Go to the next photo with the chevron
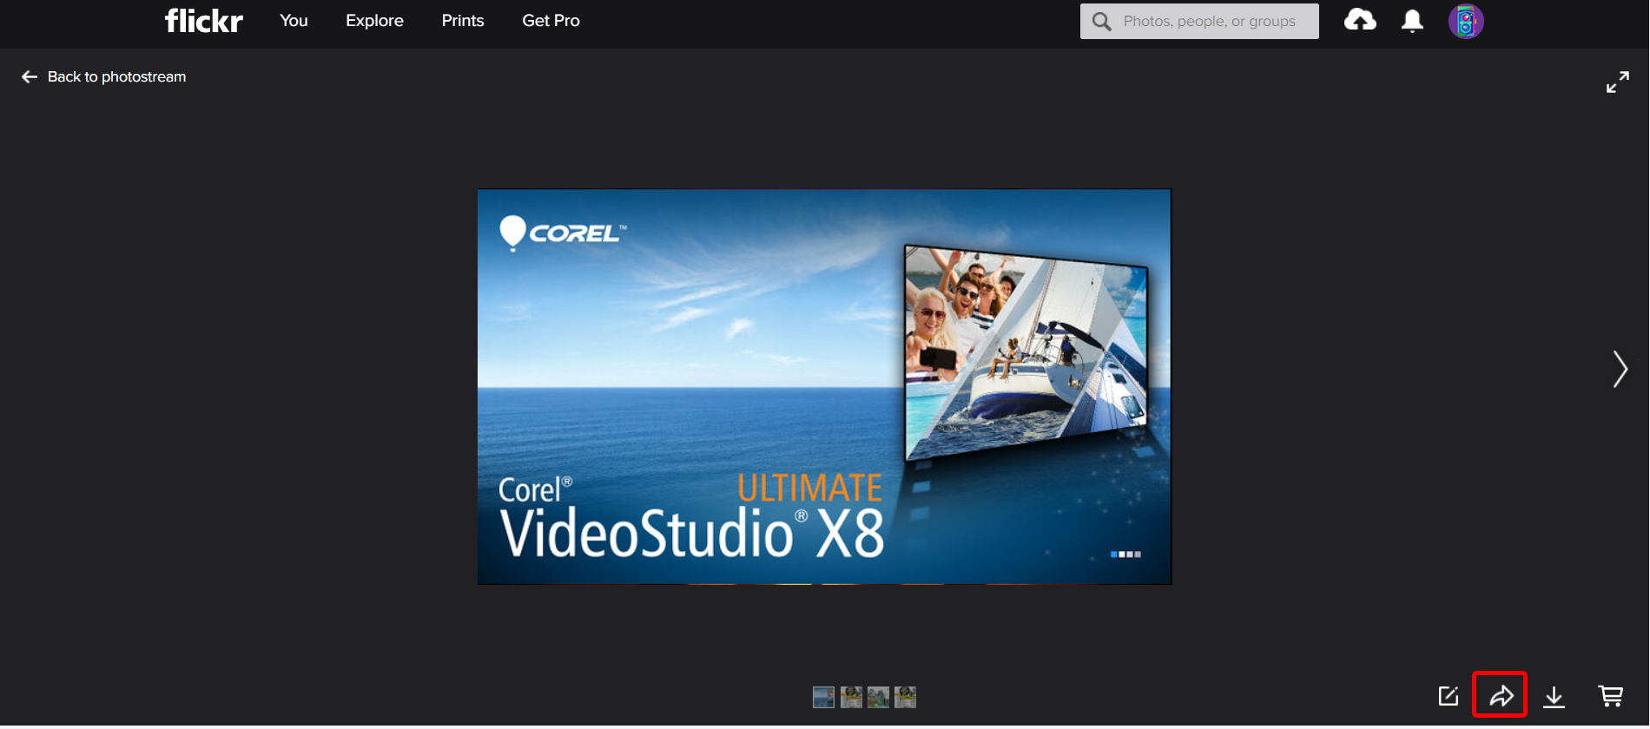1650x729 pixels. pyautogui.click(x=1620, y=369)
